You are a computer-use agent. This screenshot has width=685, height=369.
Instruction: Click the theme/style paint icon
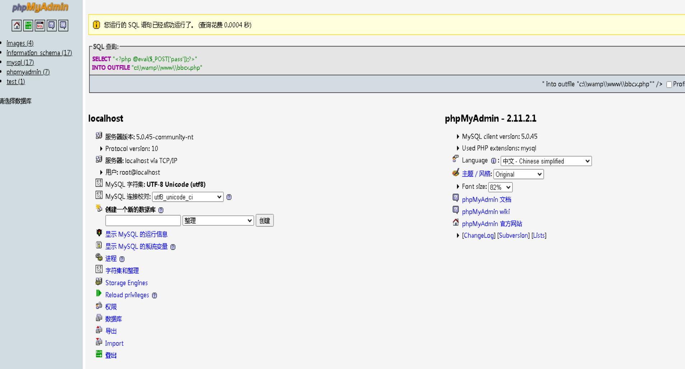[456, 173]
